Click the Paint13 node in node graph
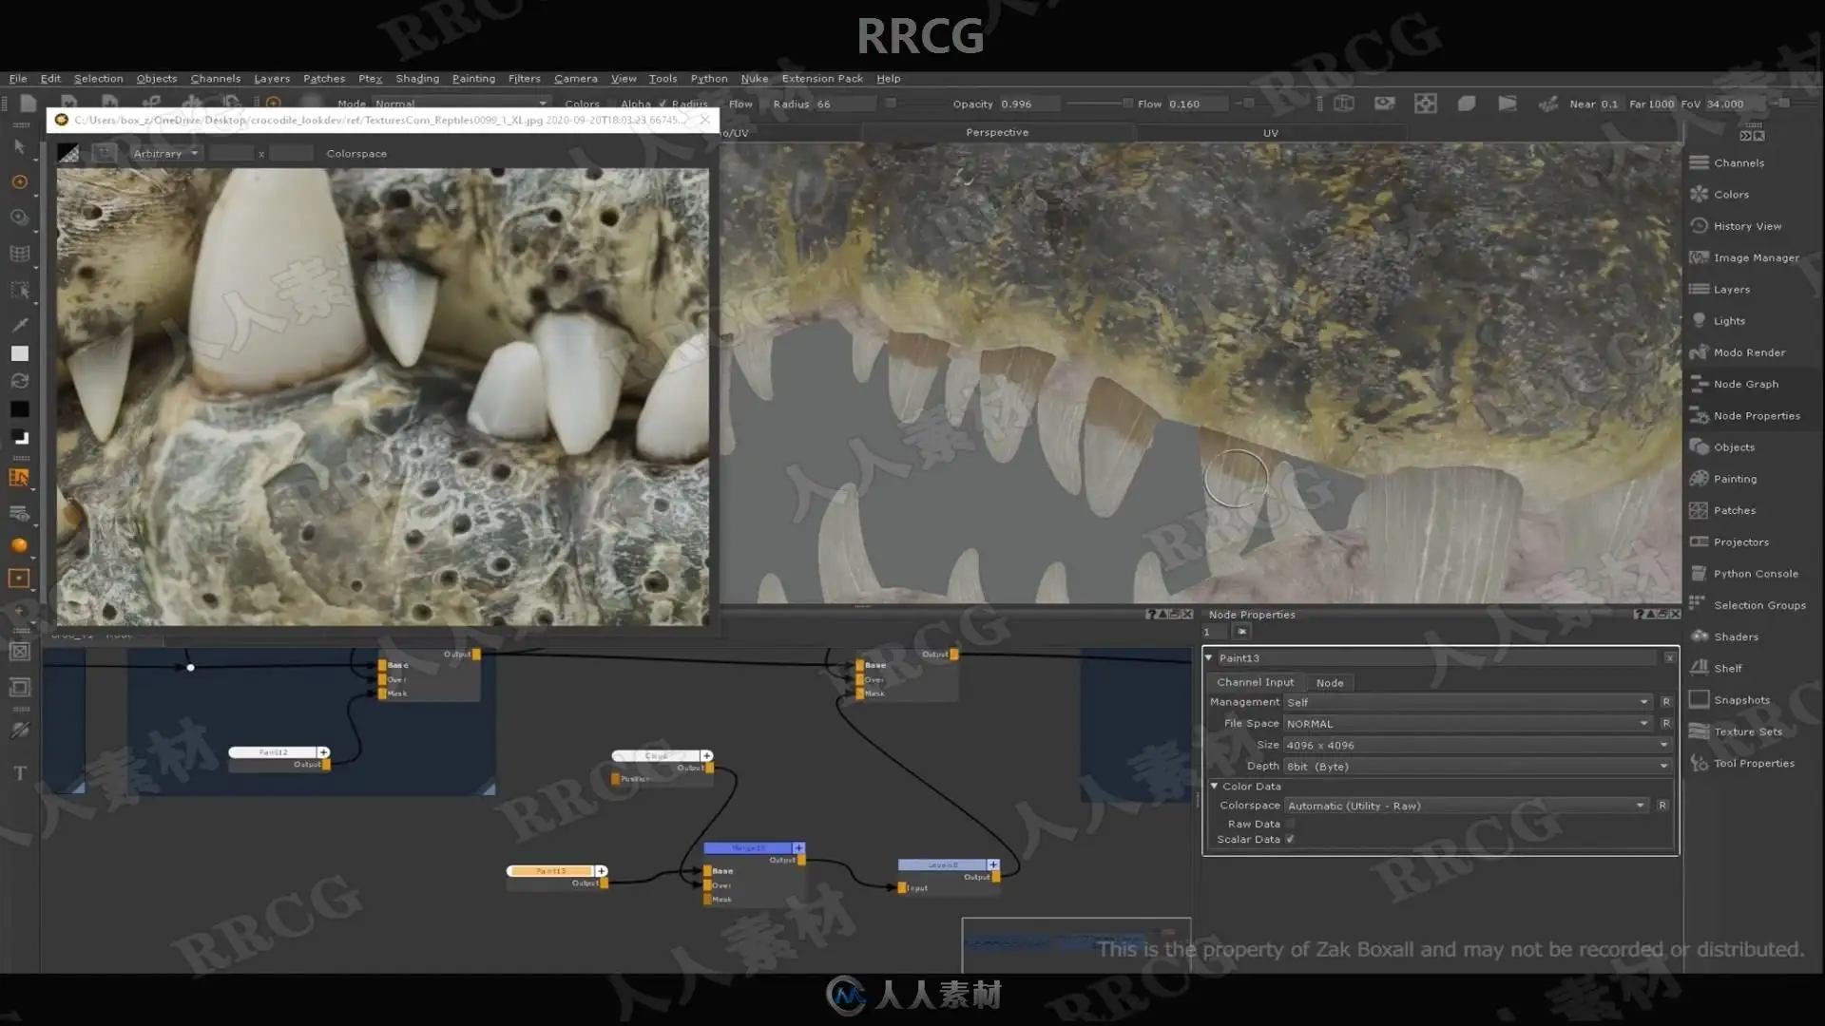Image resolution: width=1825 pixels, height=1026 pixels. pos(551,871)
